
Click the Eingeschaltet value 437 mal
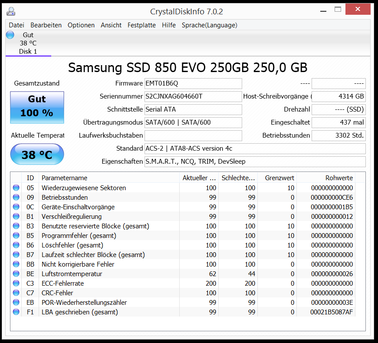339,122
